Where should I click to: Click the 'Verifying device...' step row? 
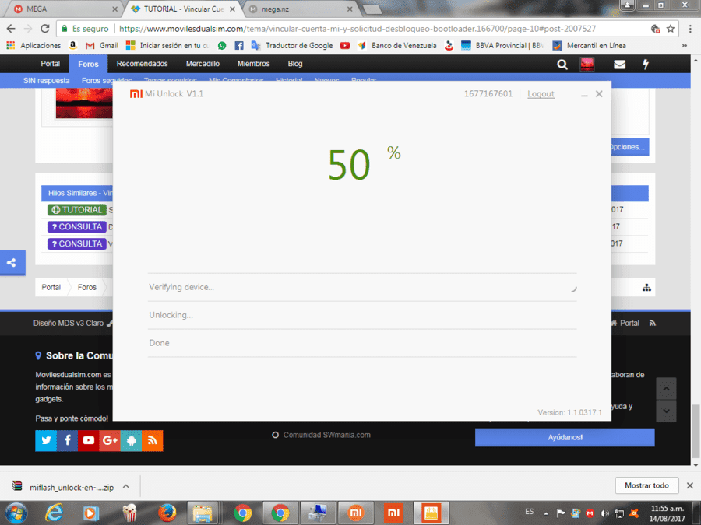pos(362,287)
